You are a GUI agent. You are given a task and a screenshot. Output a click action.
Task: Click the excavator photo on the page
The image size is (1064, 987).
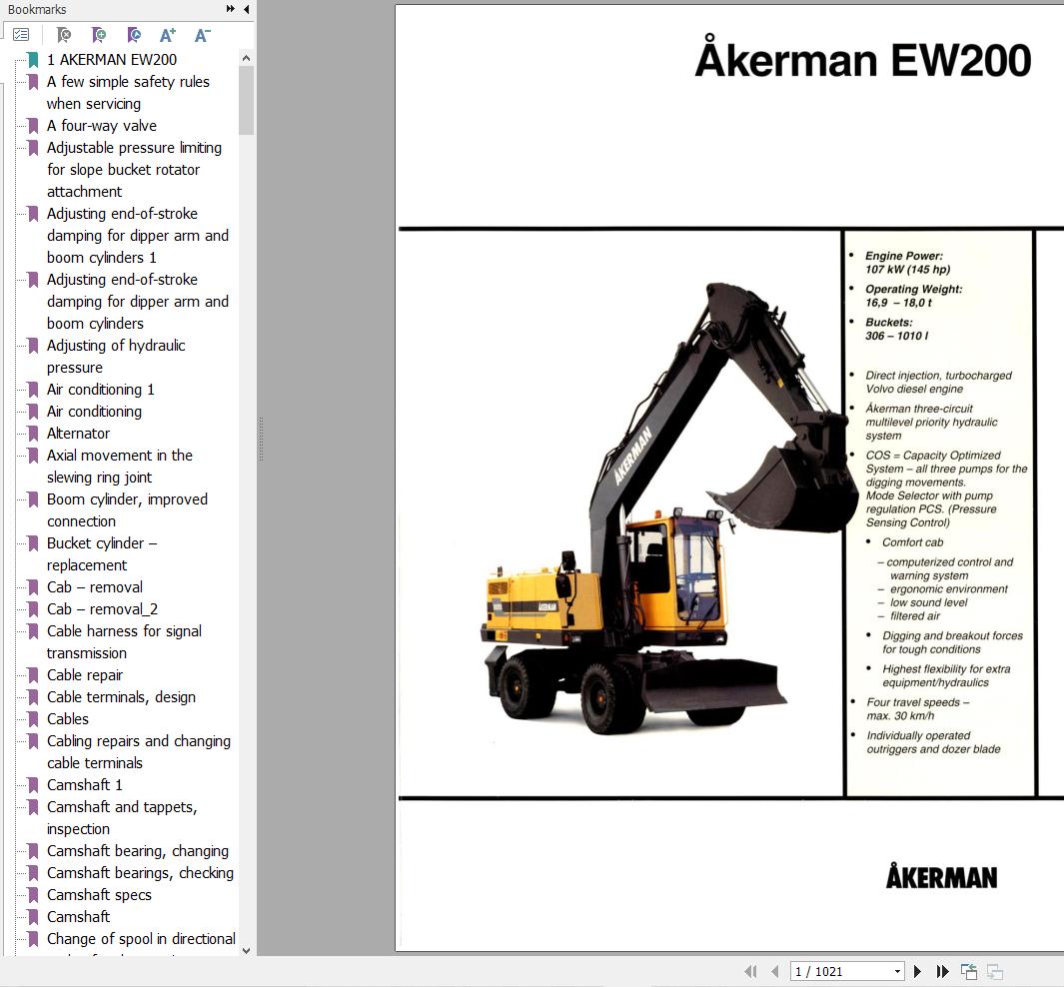(x=667, y=510)
